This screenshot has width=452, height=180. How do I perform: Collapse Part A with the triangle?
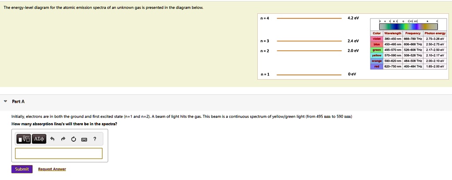(5, 101)
